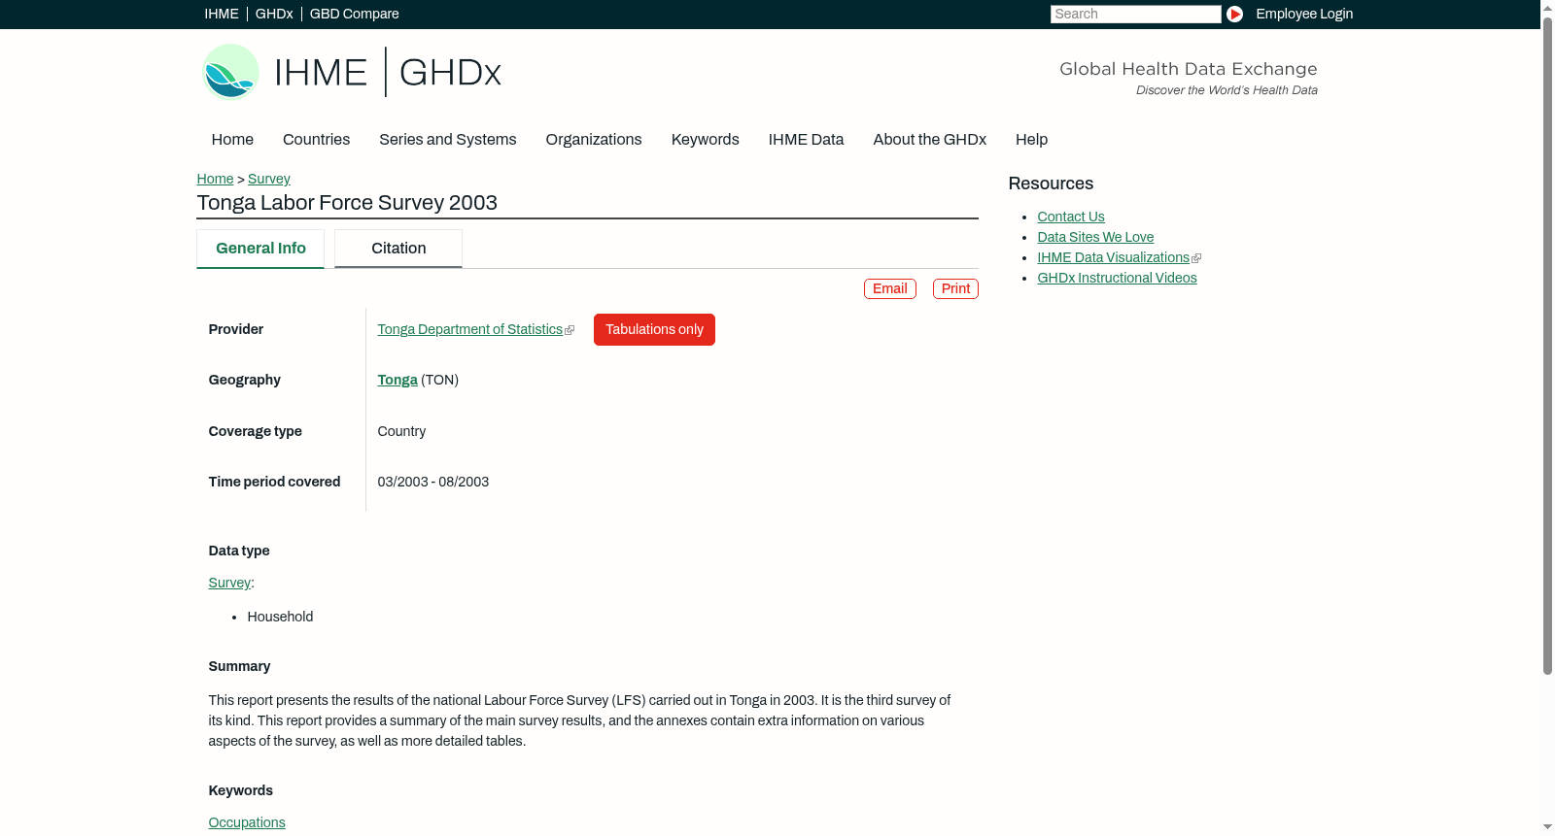Open the Keywords menu
Viewport: 1555px width, 836px height.
(x=706, y=139)
